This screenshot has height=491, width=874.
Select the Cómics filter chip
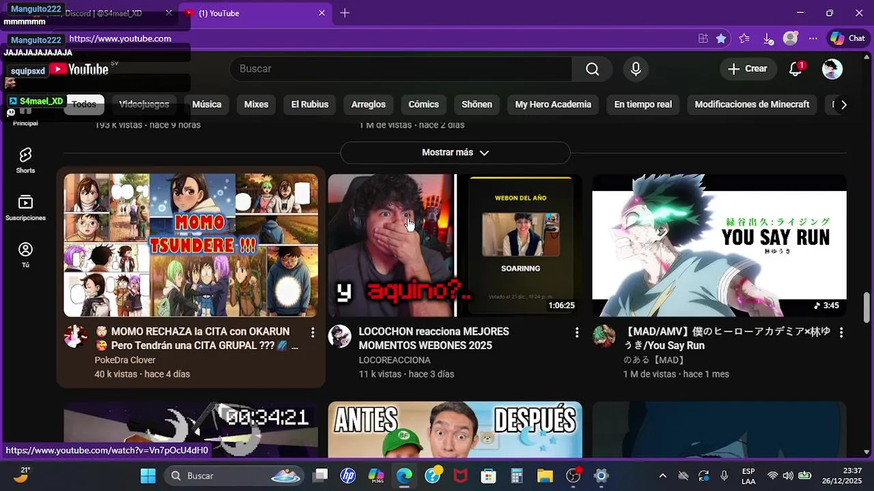423,104
